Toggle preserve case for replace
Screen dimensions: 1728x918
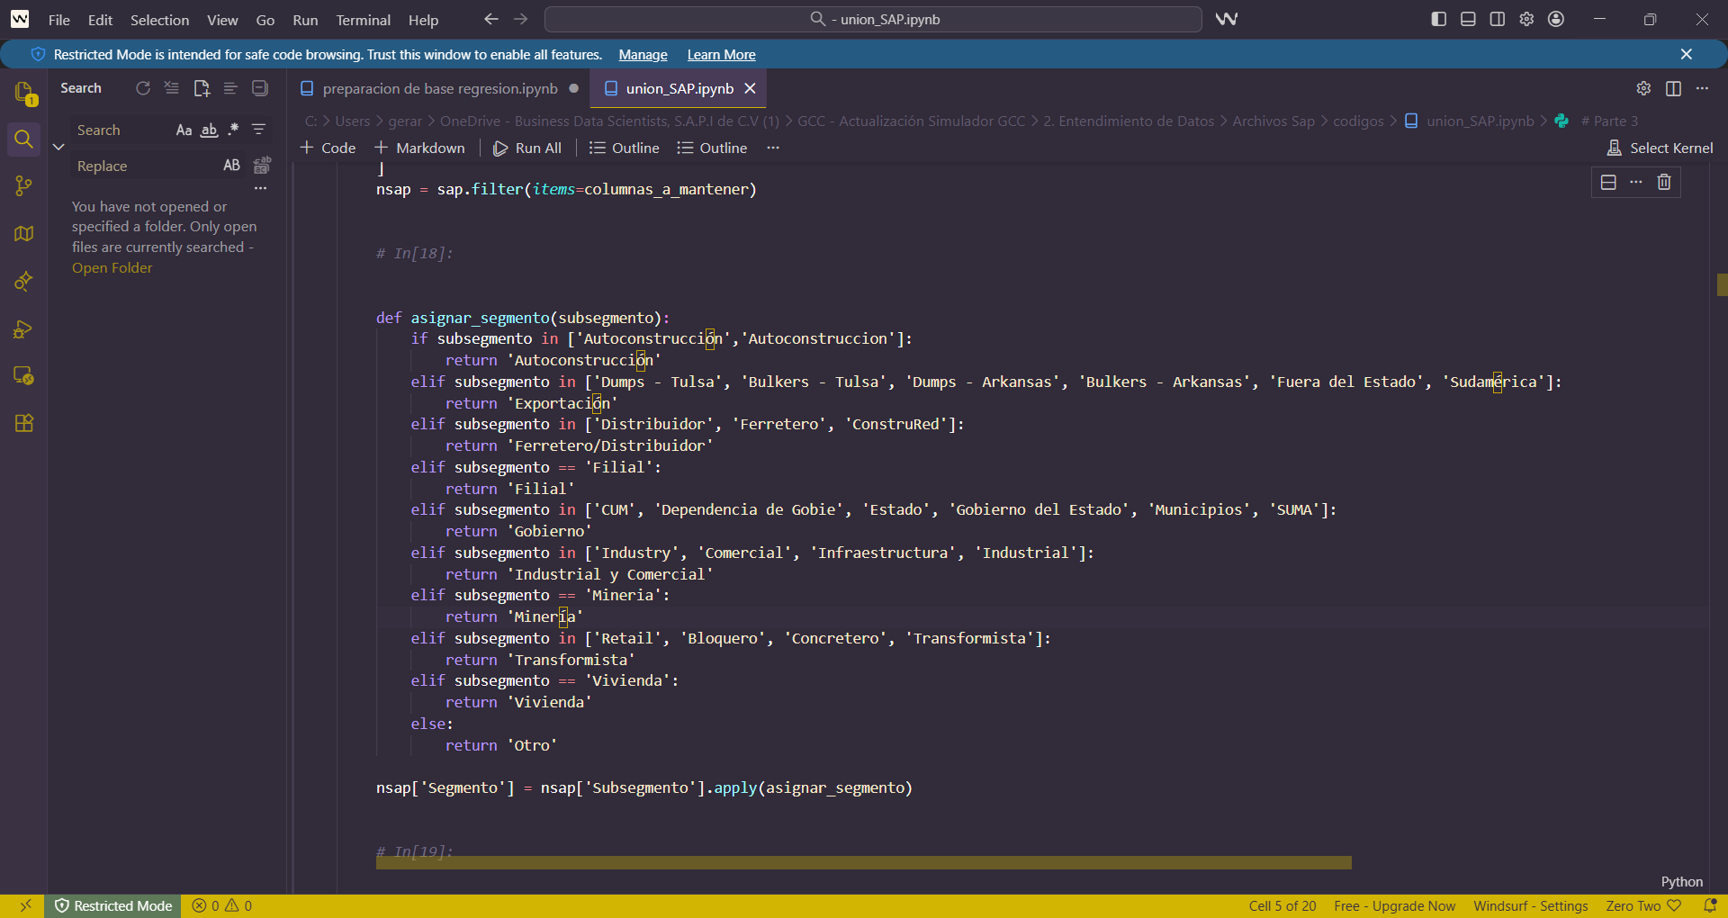(x=231, y=166)
